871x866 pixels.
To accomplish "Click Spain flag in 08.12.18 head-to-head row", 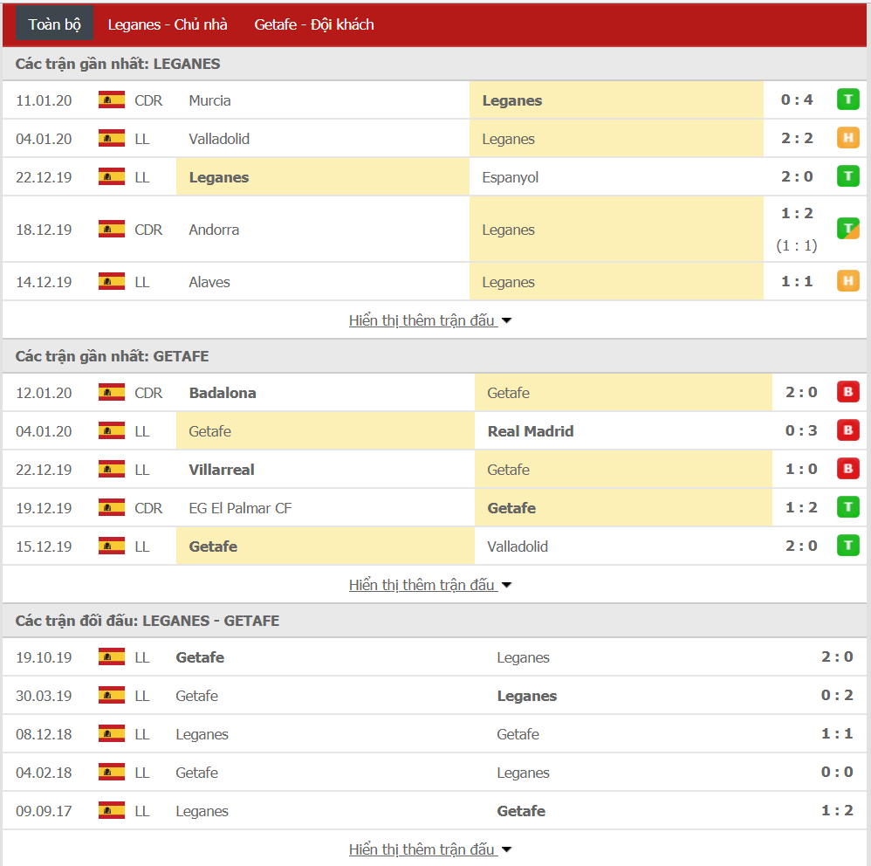I will pyautogui.click(x=112, y=733).
